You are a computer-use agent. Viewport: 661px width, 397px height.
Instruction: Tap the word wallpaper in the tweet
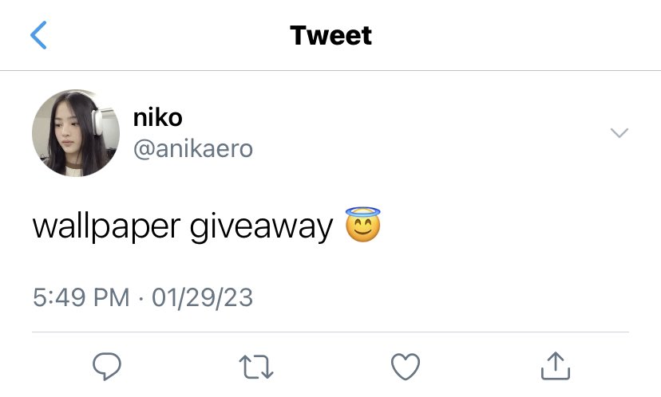click(107, 228)
